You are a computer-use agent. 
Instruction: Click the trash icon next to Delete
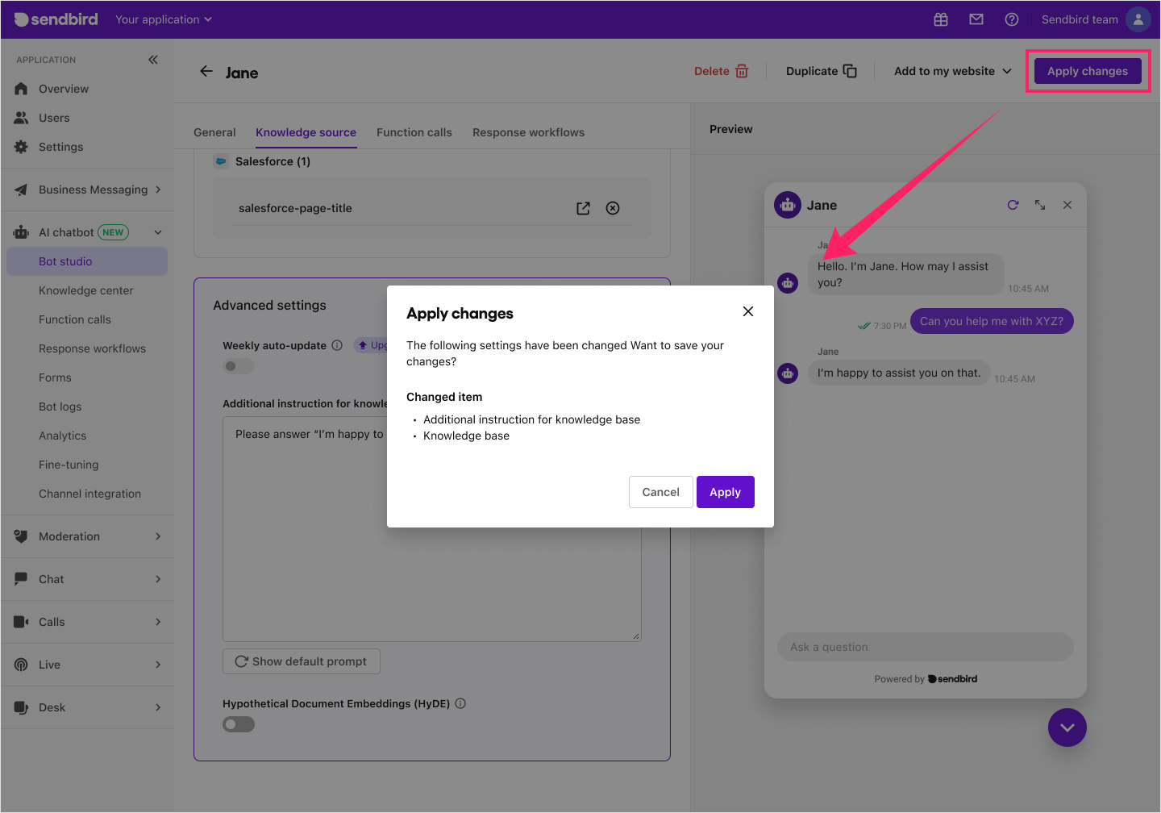(742, 71)
